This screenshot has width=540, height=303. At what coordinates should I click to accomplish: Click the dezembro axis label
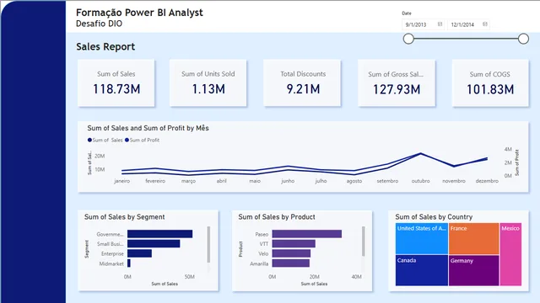tap(487, 181)
